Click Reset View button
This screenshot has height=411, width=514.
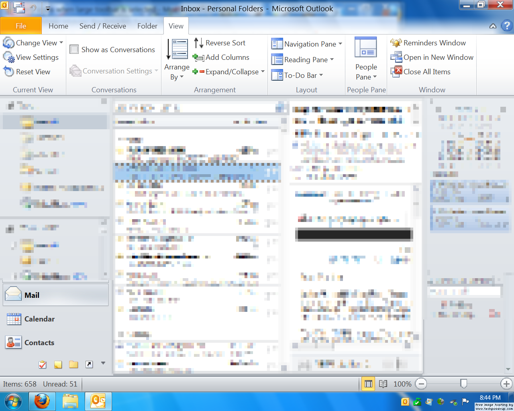[27, 72]
